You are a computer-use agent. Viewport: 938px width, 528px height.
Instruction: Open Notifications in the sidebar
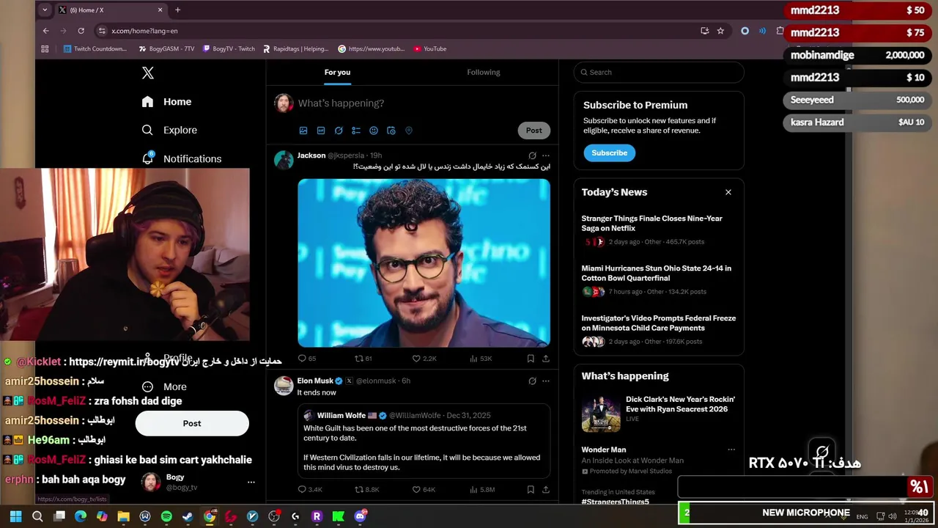[182, 158]
